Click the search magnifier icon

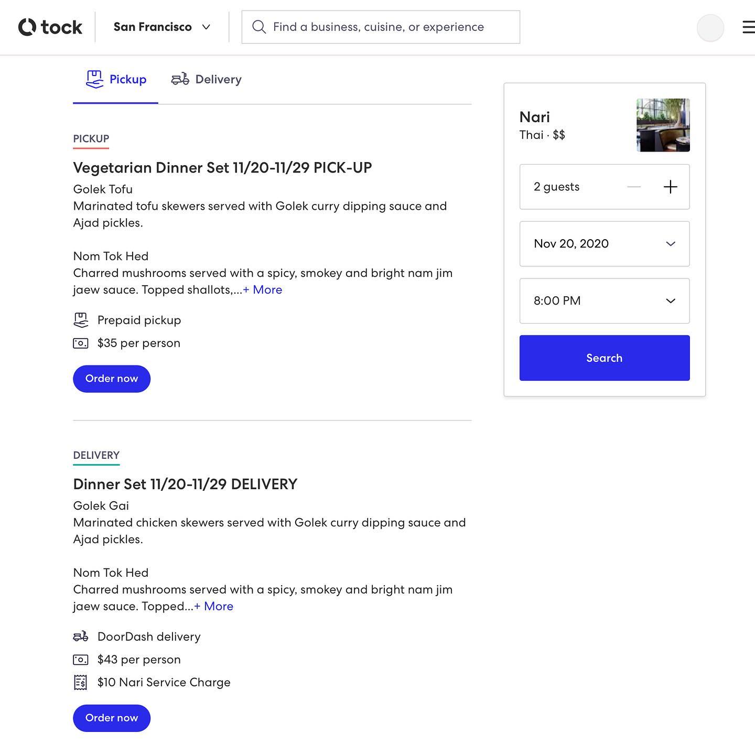[x=259, y=27]
